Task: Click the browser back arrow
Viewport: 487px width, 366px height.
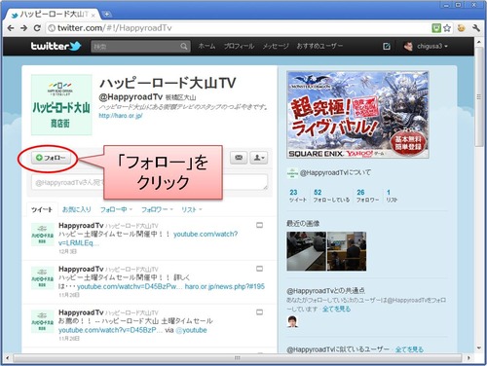Action: coord(11,28)
